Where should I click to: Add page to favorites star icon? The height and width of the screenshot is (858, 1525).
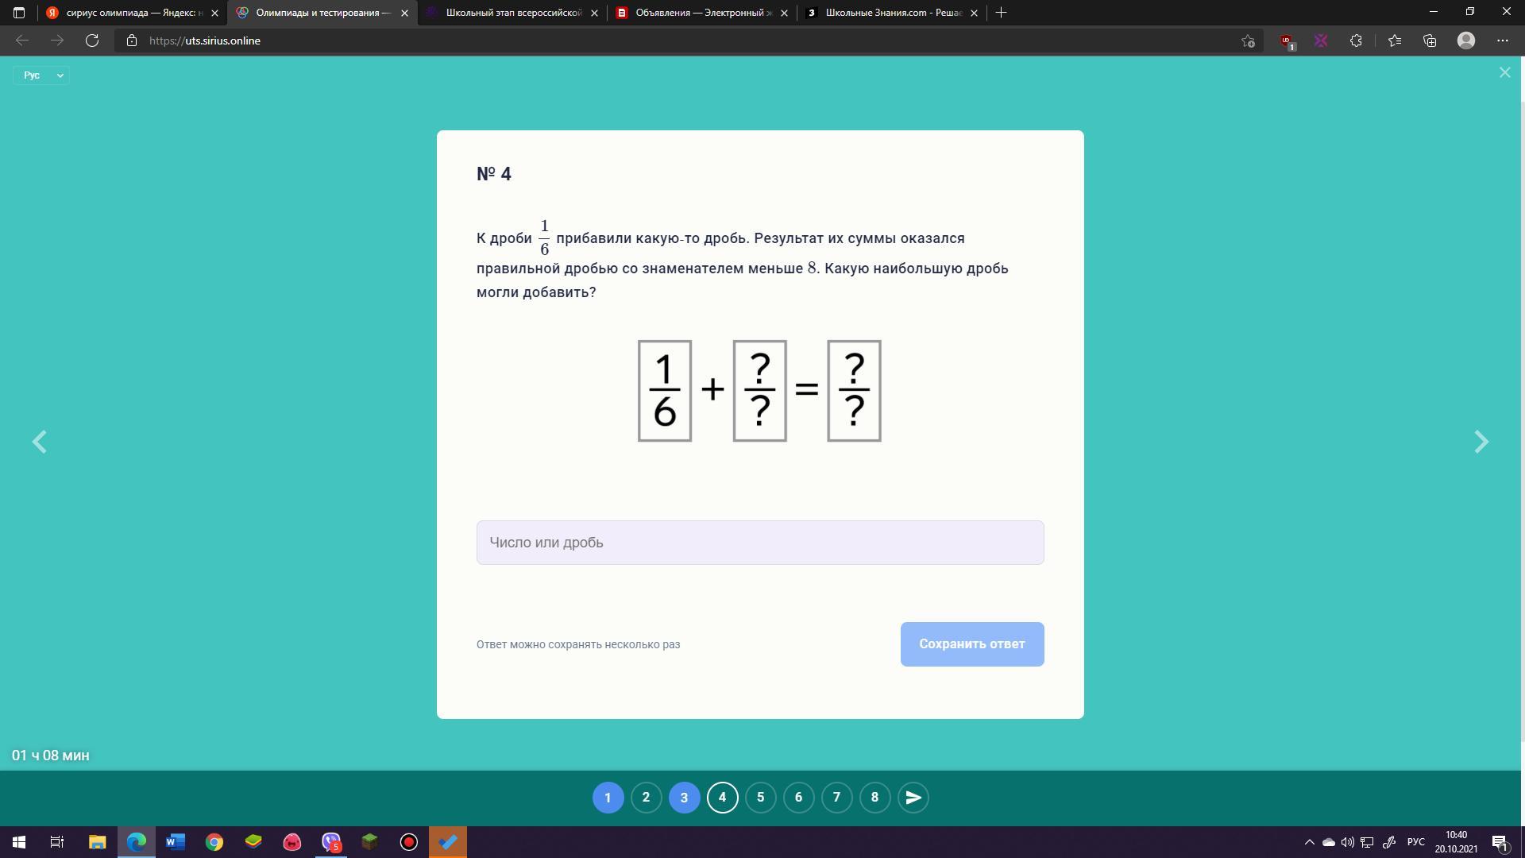[1248, 41]
